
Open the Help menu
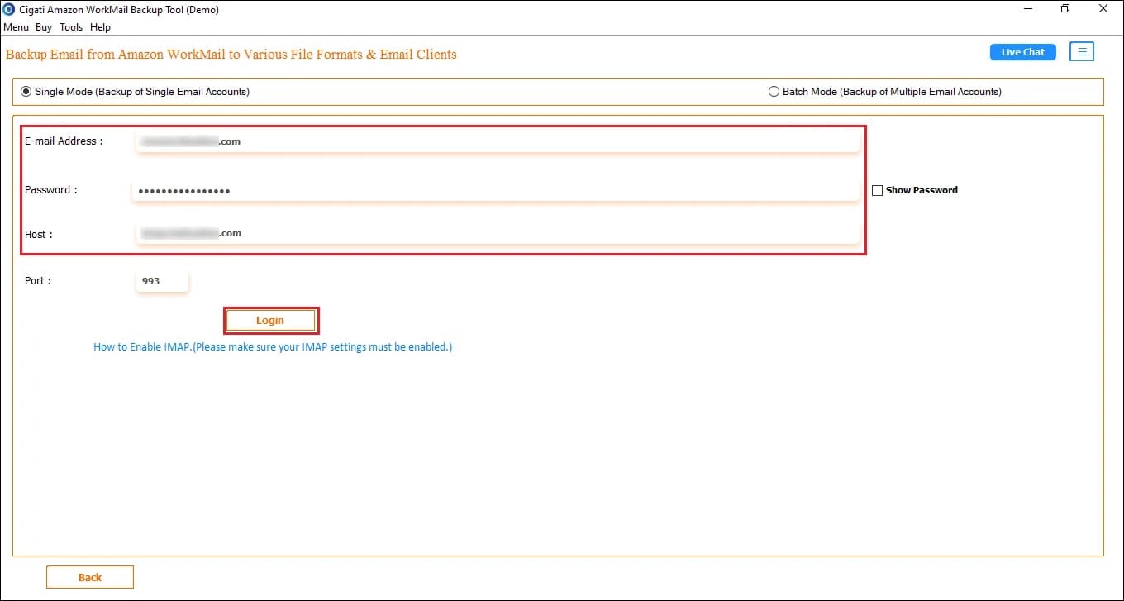tap(100, 27)
